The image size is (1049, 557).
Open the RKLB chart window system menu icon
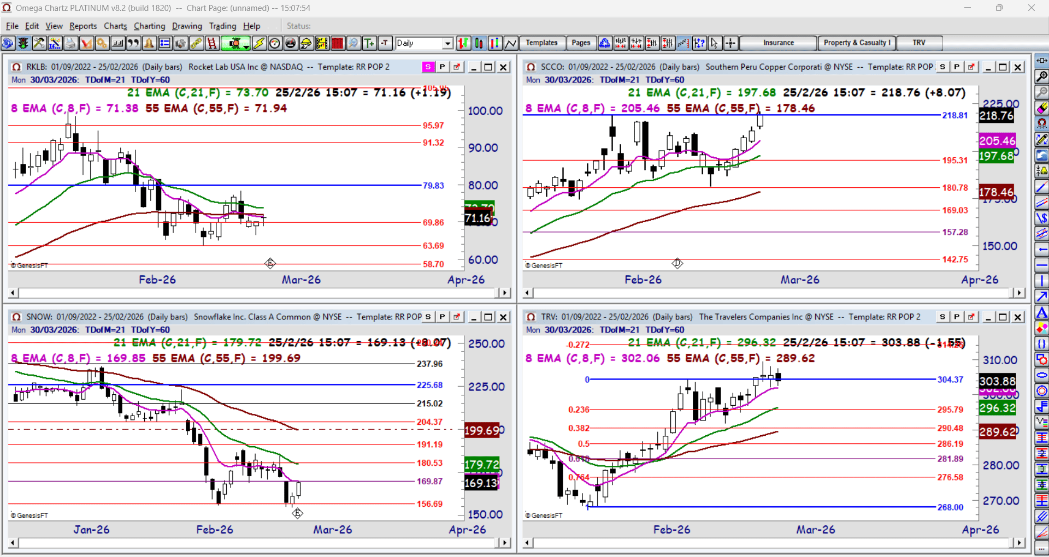tap(16, 67)
